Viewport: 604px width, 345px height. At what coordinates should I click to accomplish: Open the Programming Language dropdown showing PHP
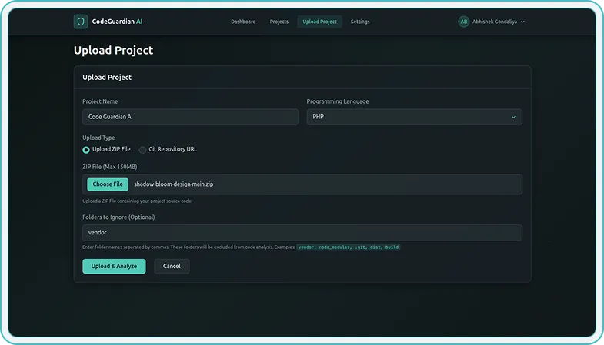(x=414, y=117)
